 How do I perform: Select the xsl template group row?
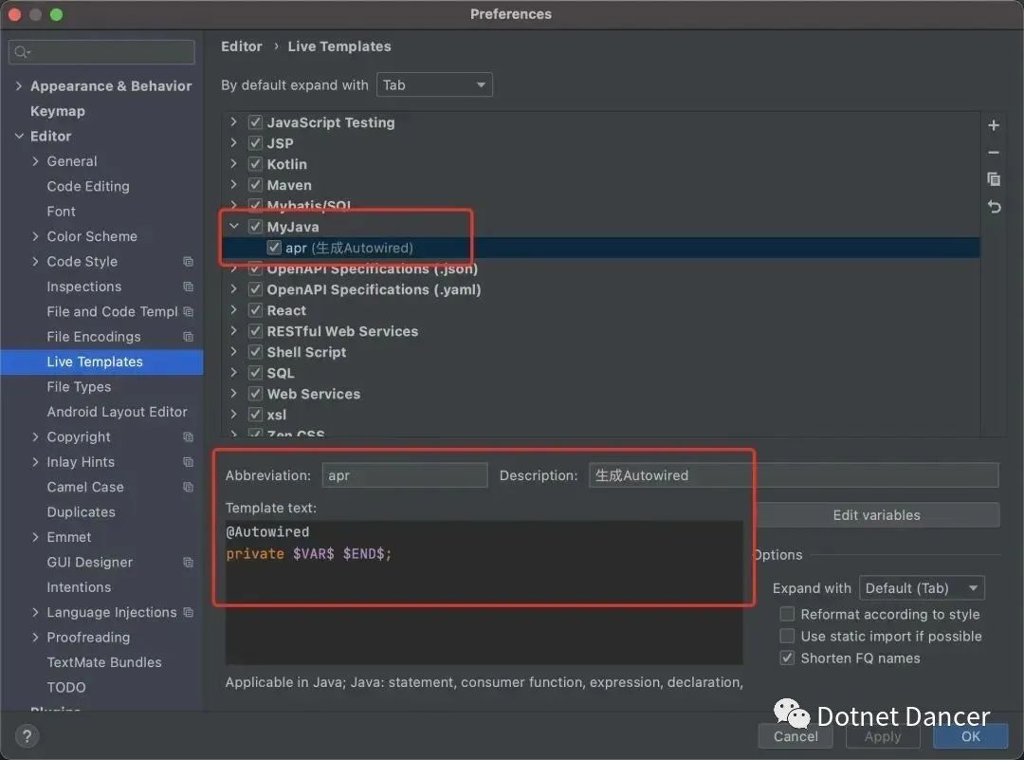601,415
